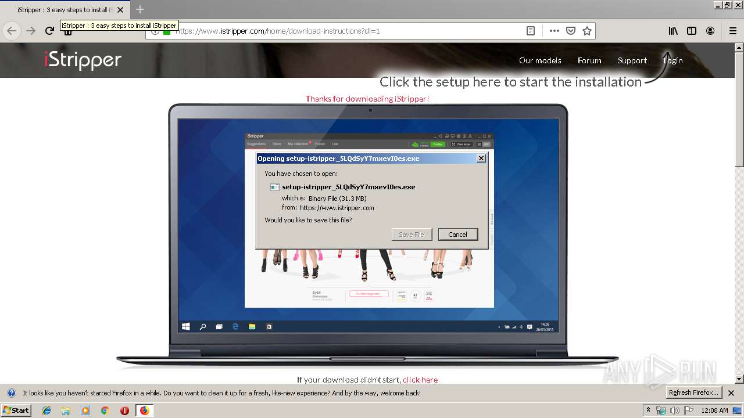Toggle reader view in the address bar
This screenshot has width=744, height=418.
[x=531, y=31]
